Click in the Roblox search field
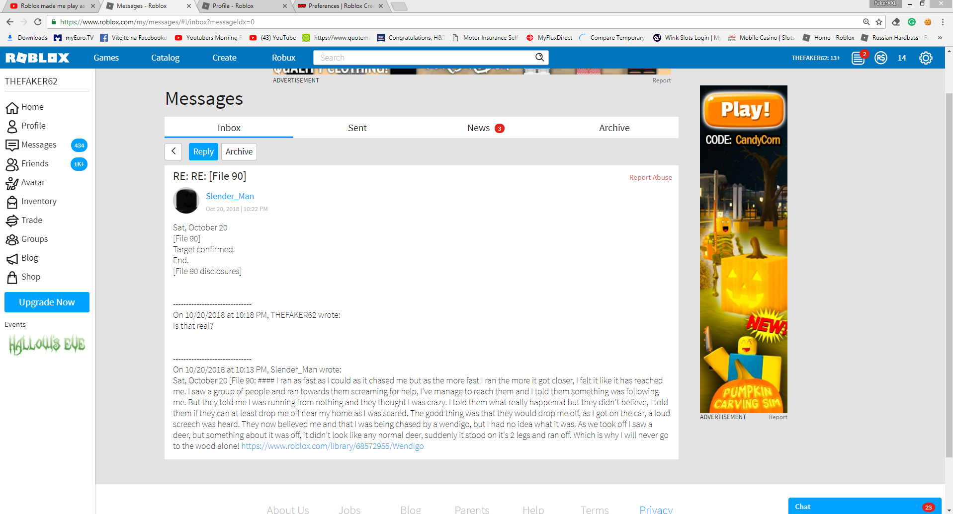Viewport: 953px width, 514px height. (425, 58)
